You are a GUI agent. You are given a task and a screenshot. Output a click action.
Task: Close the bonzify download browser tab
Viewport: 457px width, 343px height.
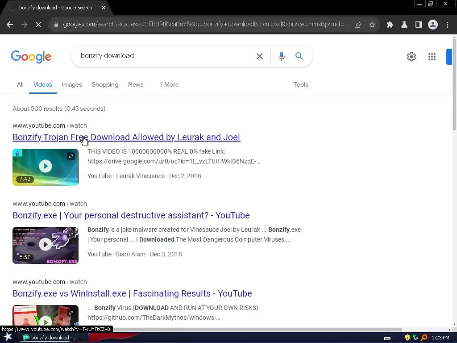pos(104,8)
